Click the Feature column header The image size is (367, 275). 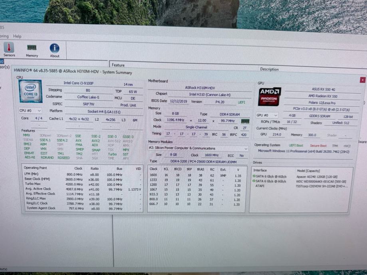[x=118, y=65]
